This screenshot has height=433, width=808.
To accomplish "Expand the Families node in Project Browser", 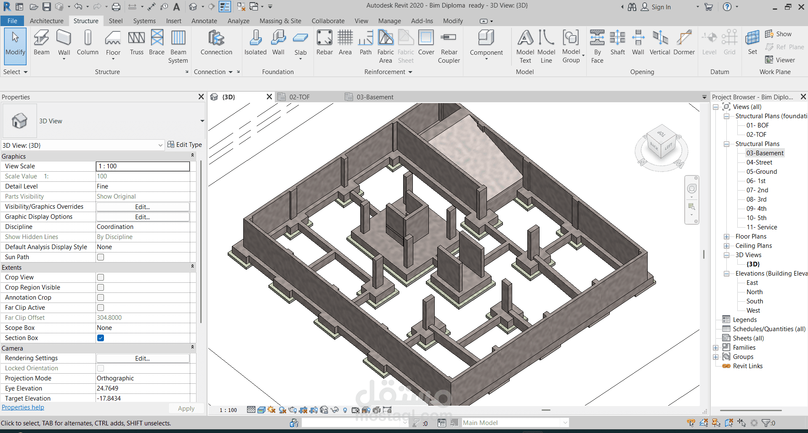I will click(x=715, y=348).
